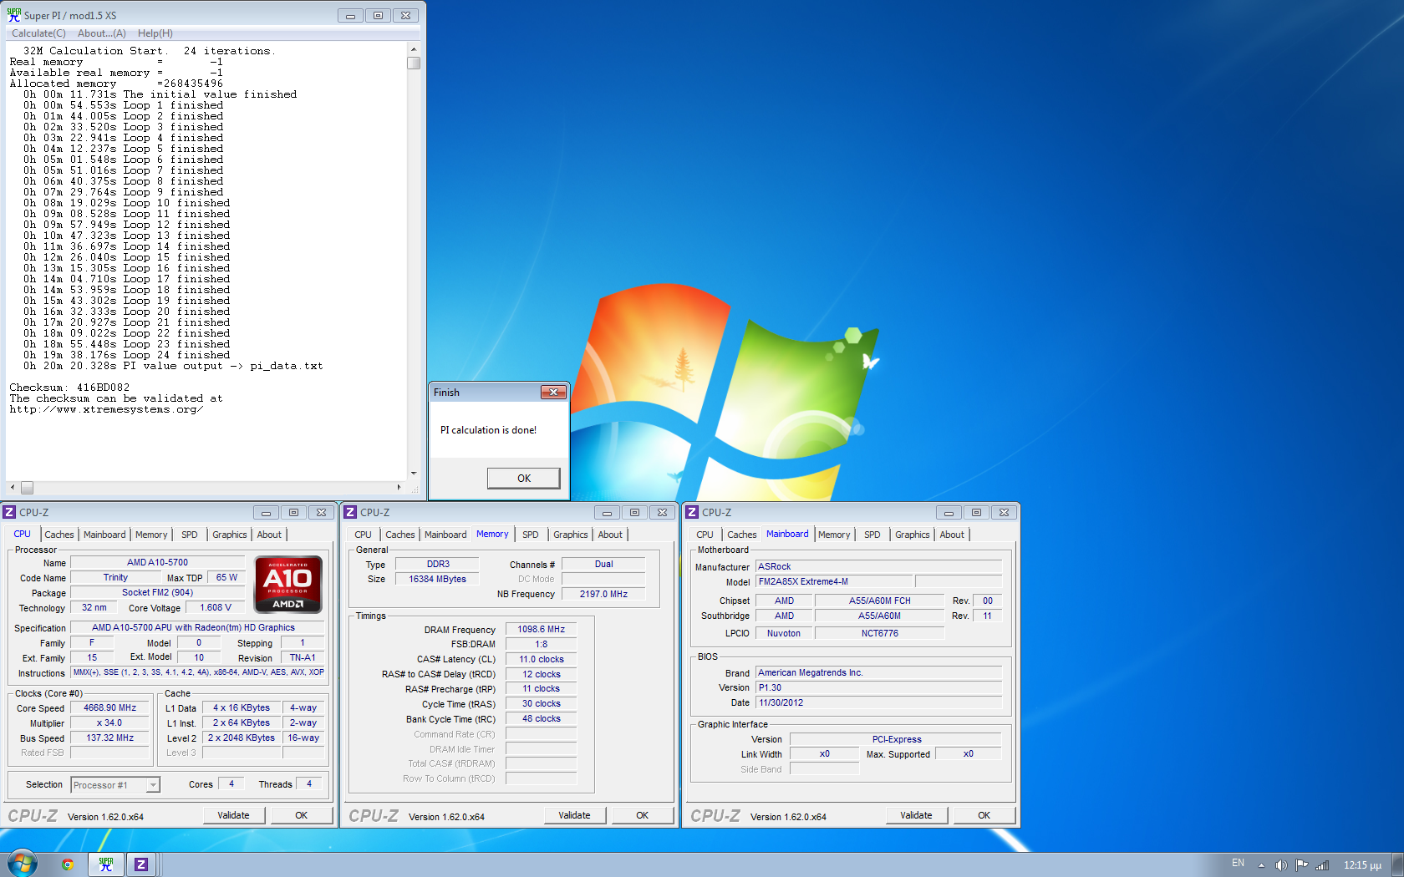
Task: Click the BIOS Version field P1.30
Action: tap(878, 687)
